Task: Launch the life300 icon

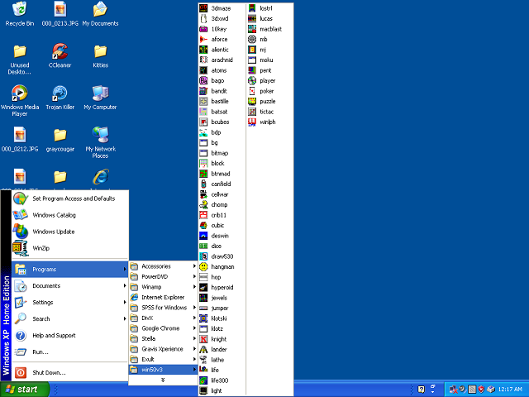Action: (x=203, y=380)
